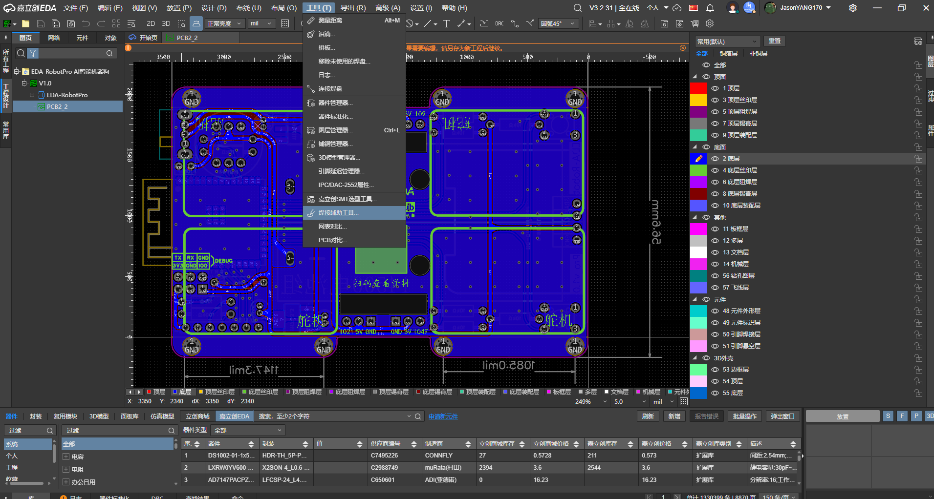Click the open folder icon in the toolbar
Viewport: 934px width, 499px height.
[x=26, y=23]
